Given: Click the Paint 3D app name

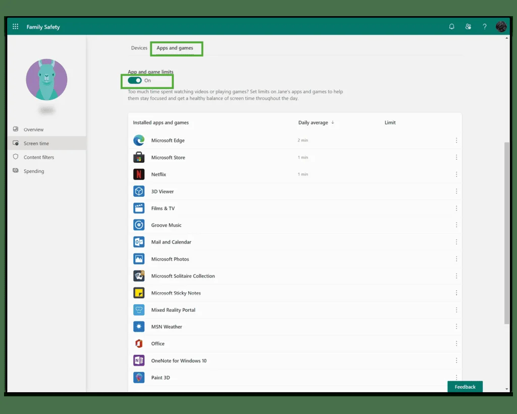Looking at the screenshot, I should [x=161, y=378].
